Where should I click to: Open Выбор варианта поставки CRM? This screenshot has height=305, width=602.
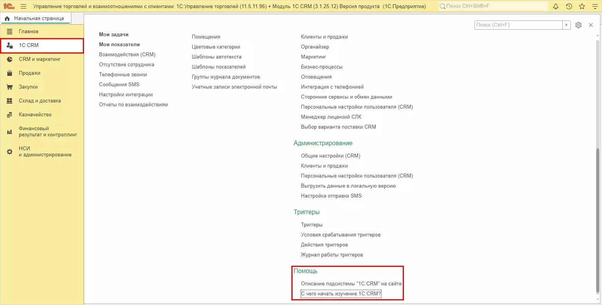338,127
